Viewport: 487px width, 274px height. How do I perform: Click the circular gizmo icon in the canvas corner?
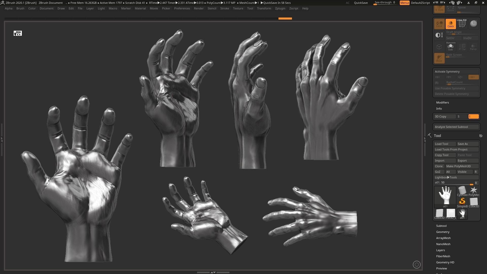[416, 265]
